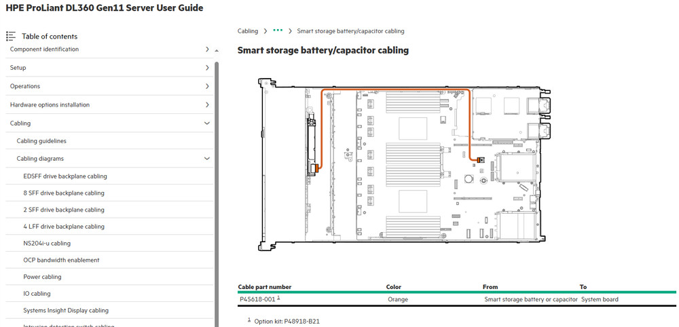Click the Orange color cell
679x327 pixels.
pyautogui.click(x=398, y=299)
